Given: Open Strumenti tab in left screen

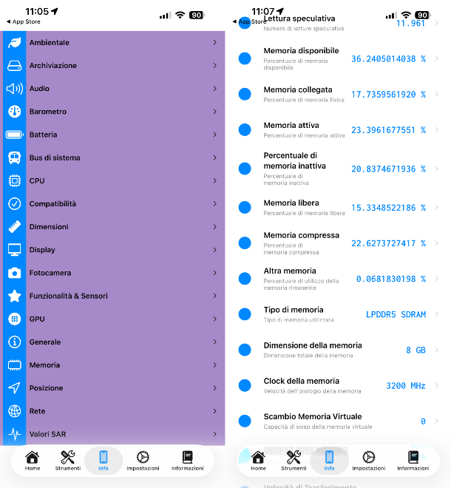Looking at the screenshot, I should (67, 461).
